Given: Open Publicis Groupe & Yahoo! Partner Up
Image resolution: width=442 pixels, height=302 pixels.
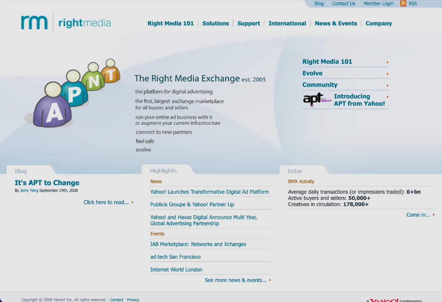Looking at the screenshot, I should coord(192,204).
